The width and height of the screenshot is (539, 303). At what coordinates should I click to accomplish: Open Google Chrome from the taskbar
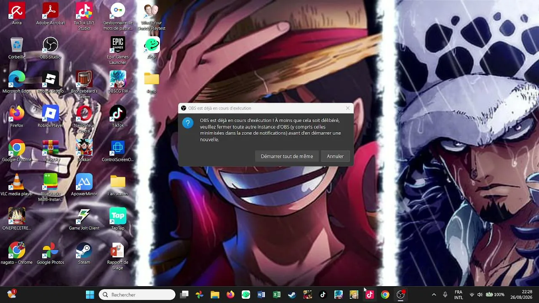(385, 295)
